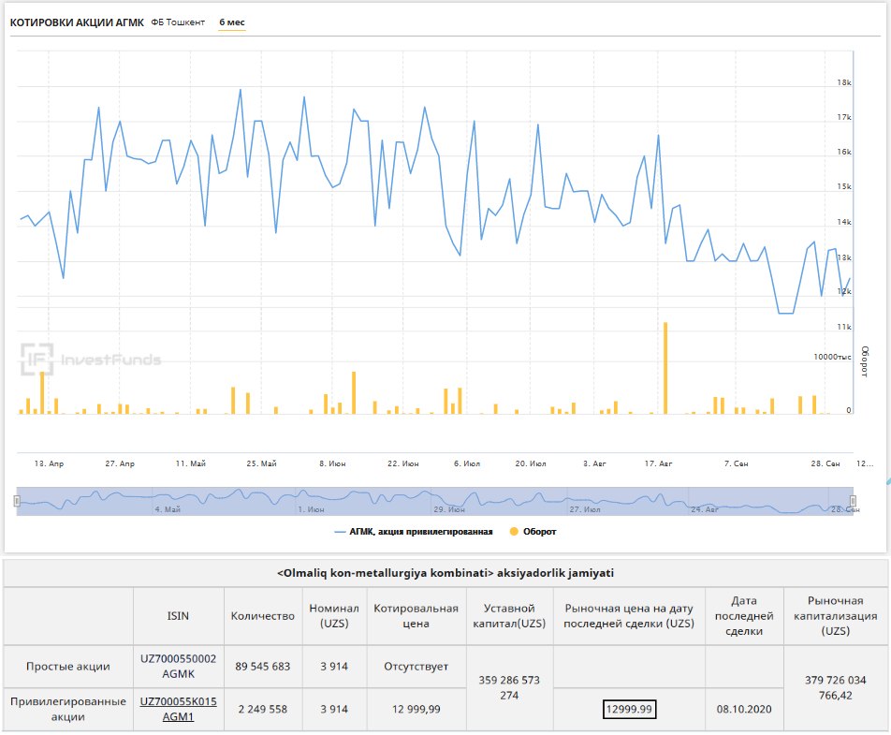Image resolution: width=891 pixels, height=735 pixels.
Task: Click Дата последней сделки column header
Action: [744, 616]
